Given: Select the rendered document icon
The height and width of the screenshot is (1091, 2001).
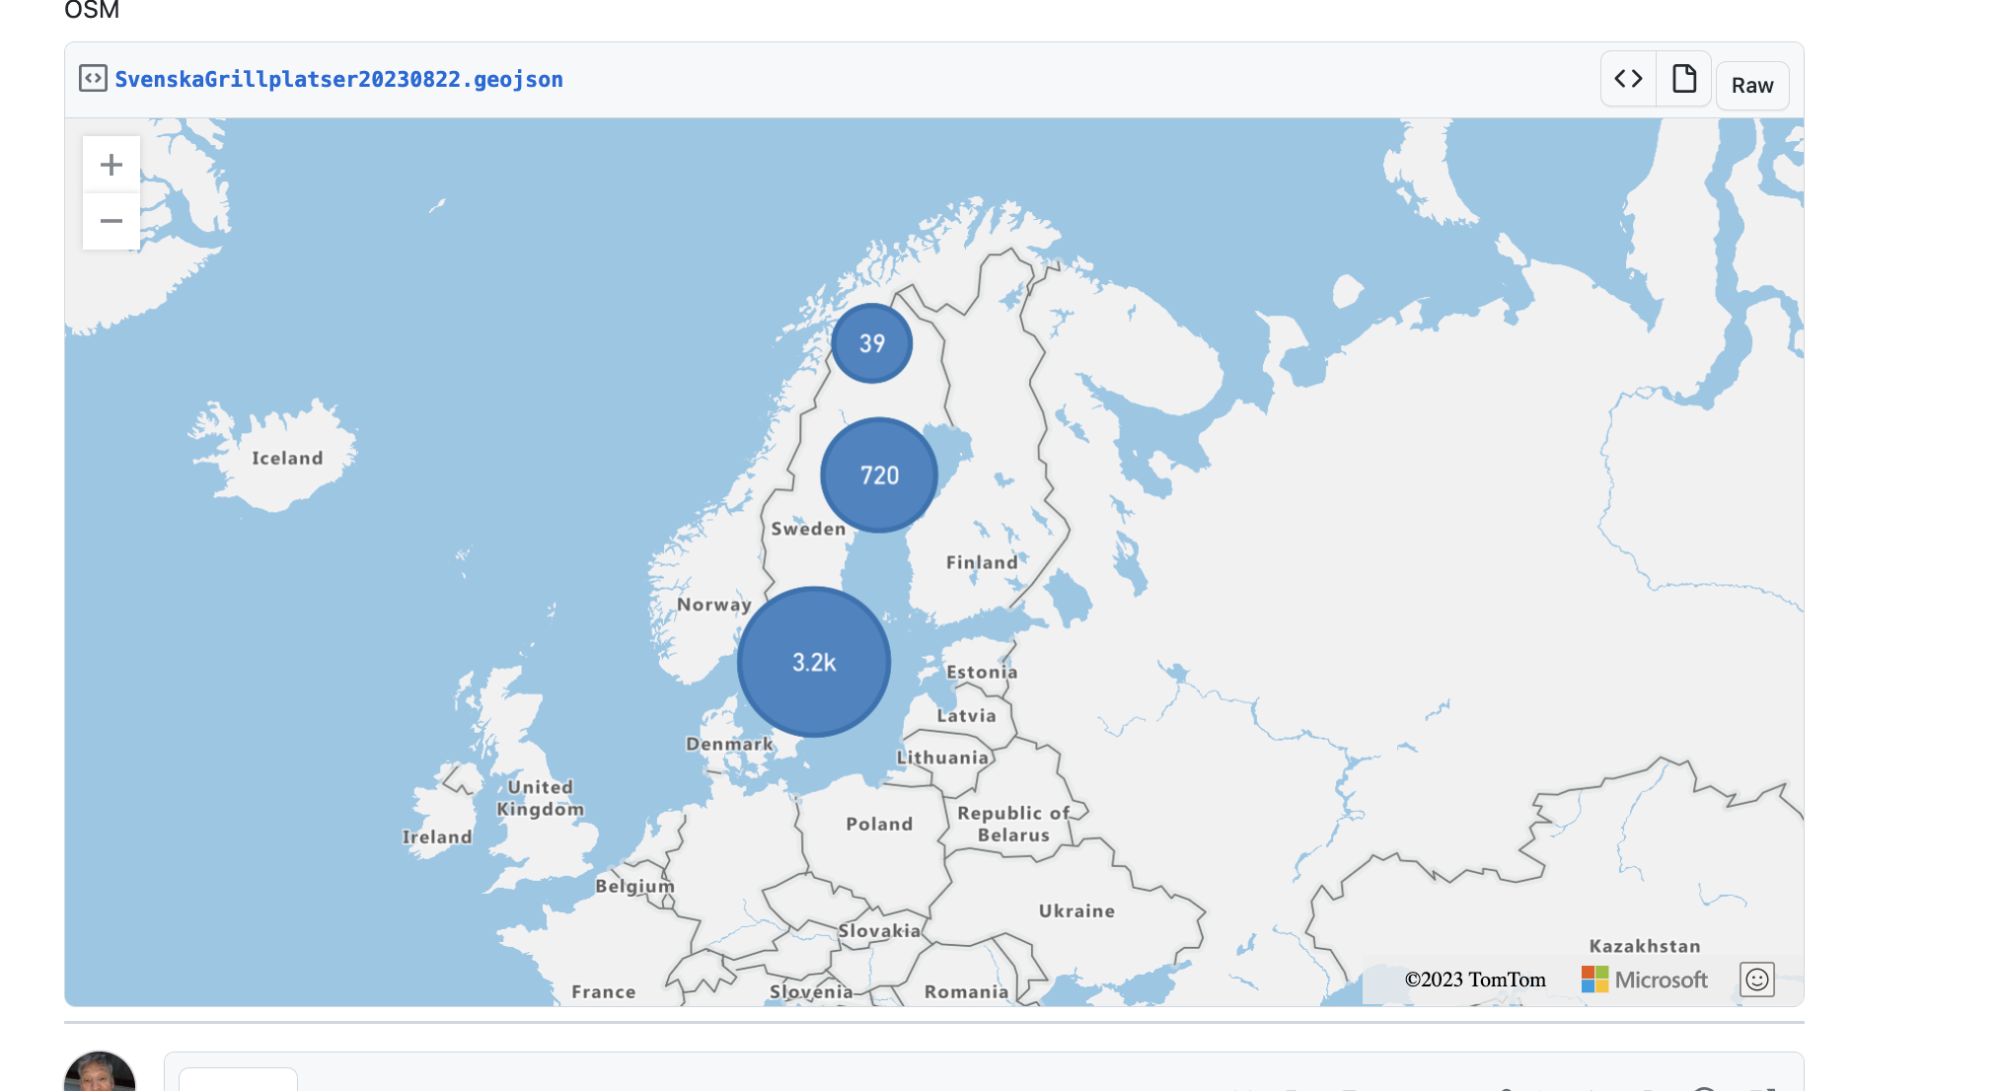Looking at the screenshot, I should (x=1683, y=79).
